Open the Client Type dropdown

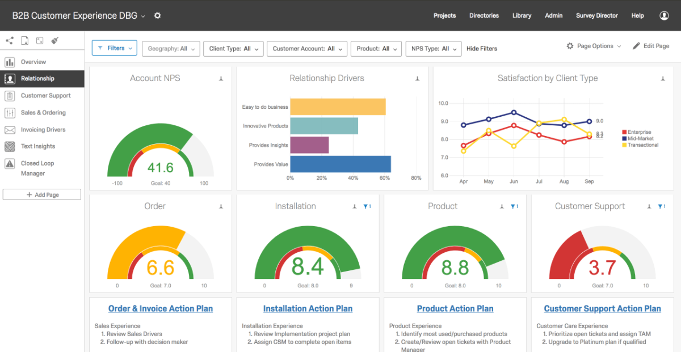[x=233, y=49]
